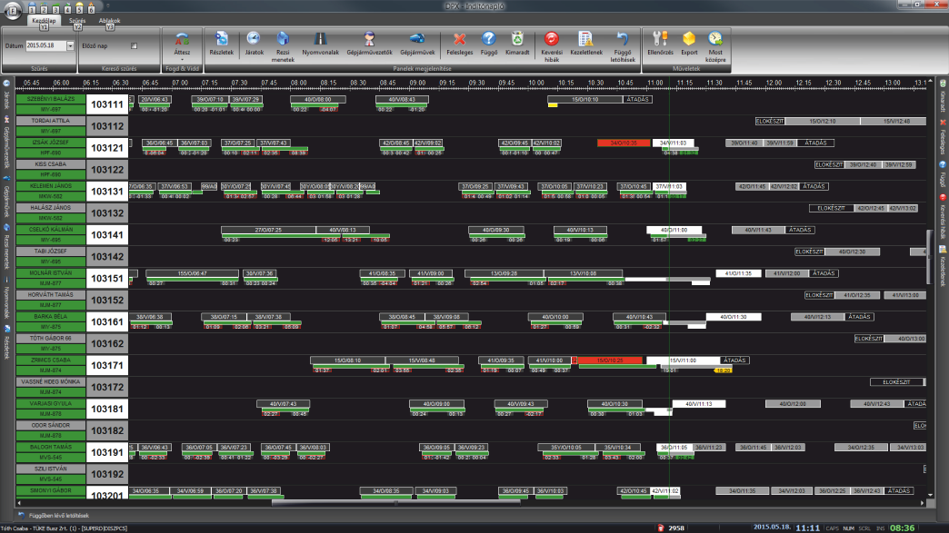Select trip block 40/V/07:43

(x=284, y=404)
